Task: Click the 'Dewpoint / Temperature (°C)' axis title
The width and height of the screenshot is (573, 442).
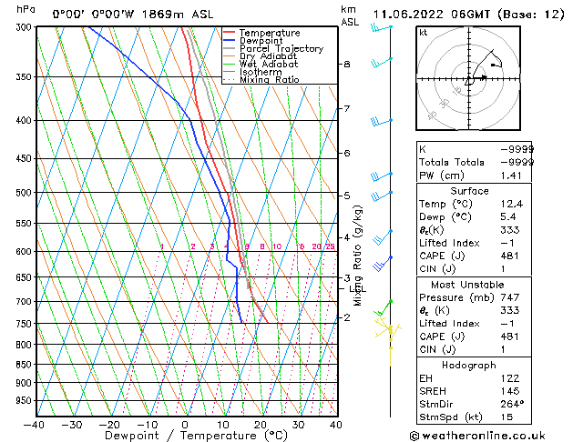Action: click(196, 436)
